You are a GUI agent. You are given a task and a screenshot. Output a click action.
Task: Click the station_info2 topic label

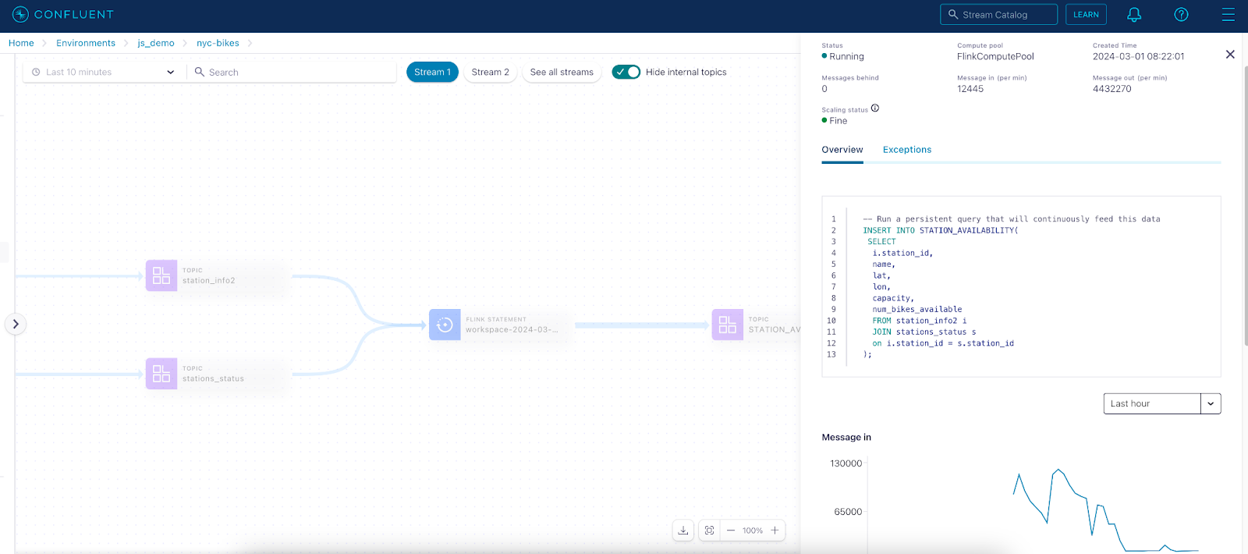tap(208, 281)
